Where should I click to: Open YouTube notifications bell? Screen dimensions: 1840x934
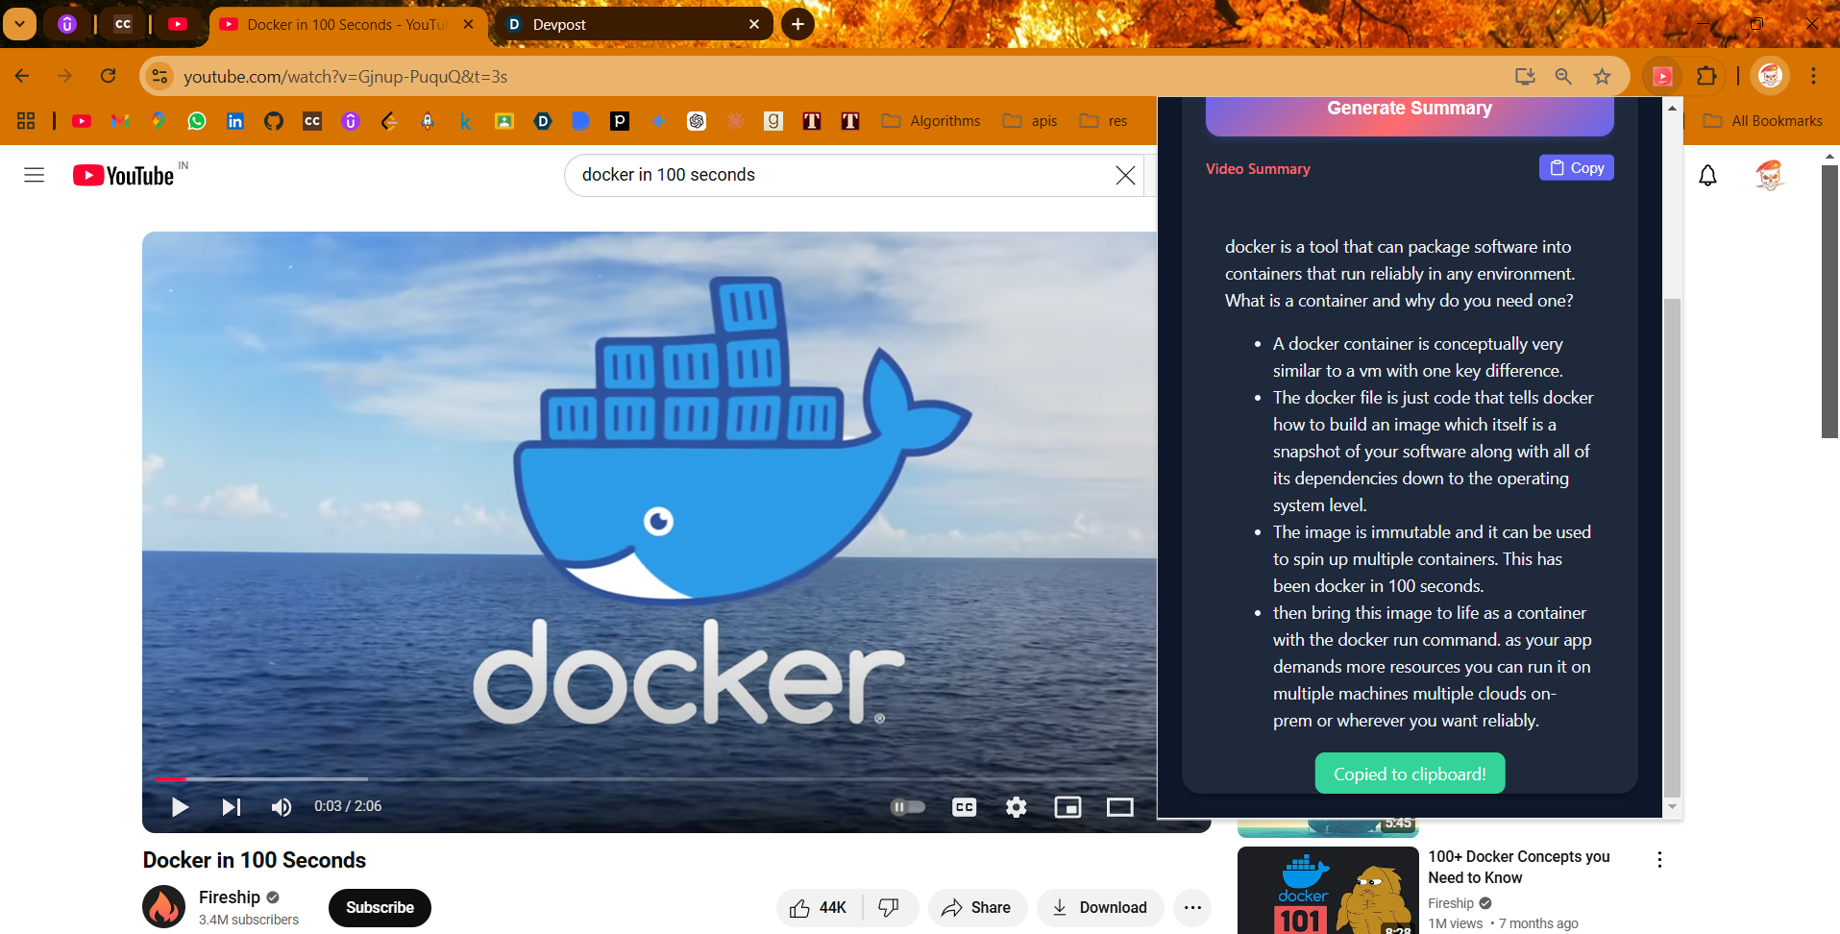(x=1707, y=175)
